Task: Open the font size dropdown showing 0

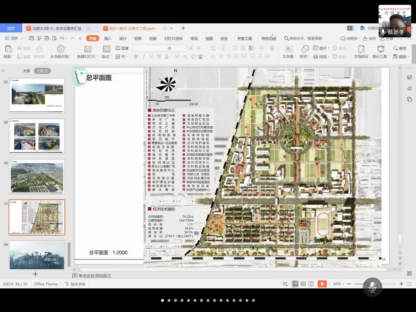Action: [184, 48]
